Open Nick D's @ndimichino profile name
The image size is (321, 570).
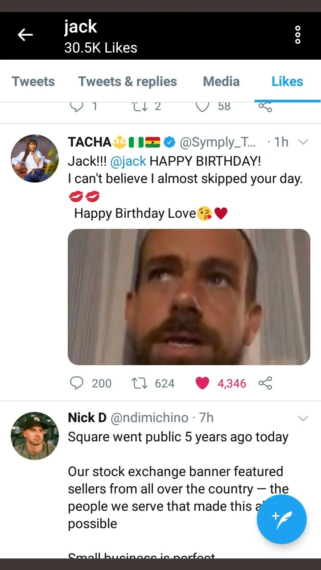tap(149, 418)
